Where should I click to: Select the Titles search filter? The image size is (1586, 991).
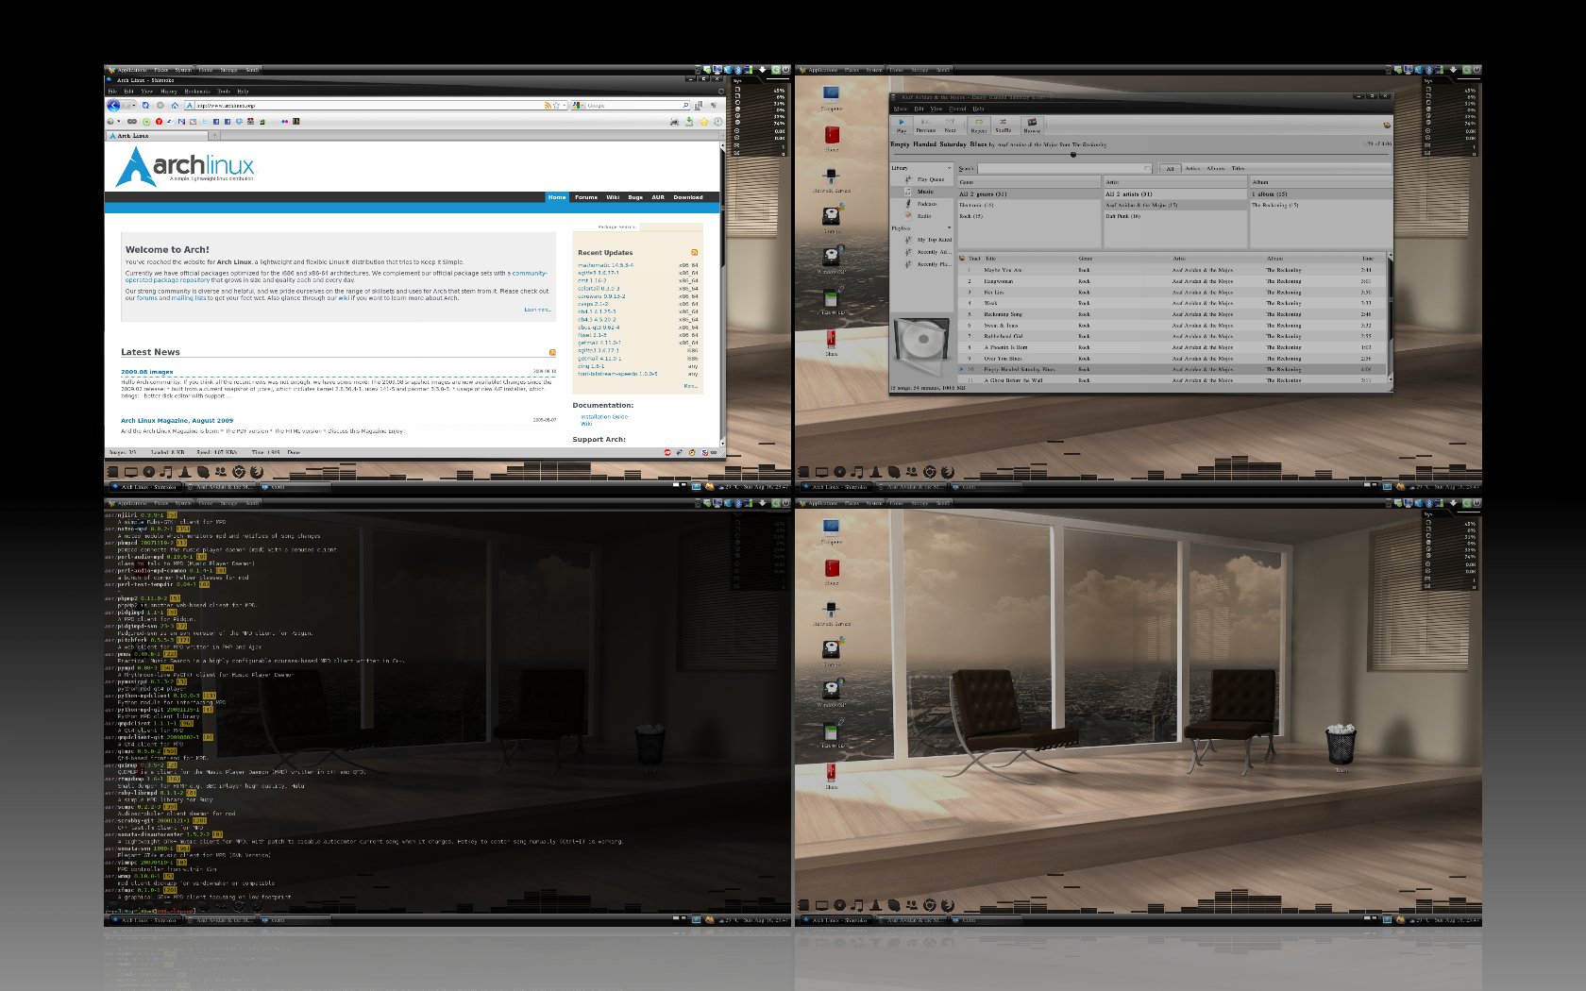(x=1238, y=169)
